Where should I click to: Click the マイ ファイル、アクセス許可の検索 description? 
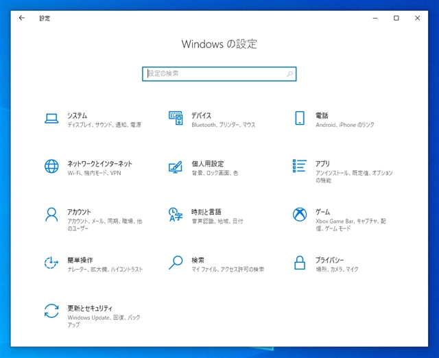(x=228, y=270)
